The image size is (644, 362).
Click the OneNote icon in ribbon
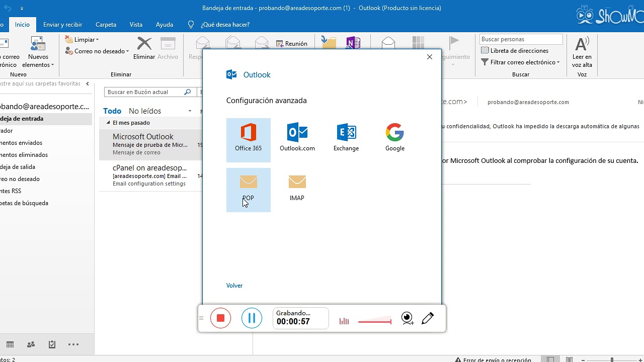pos(353,43)
